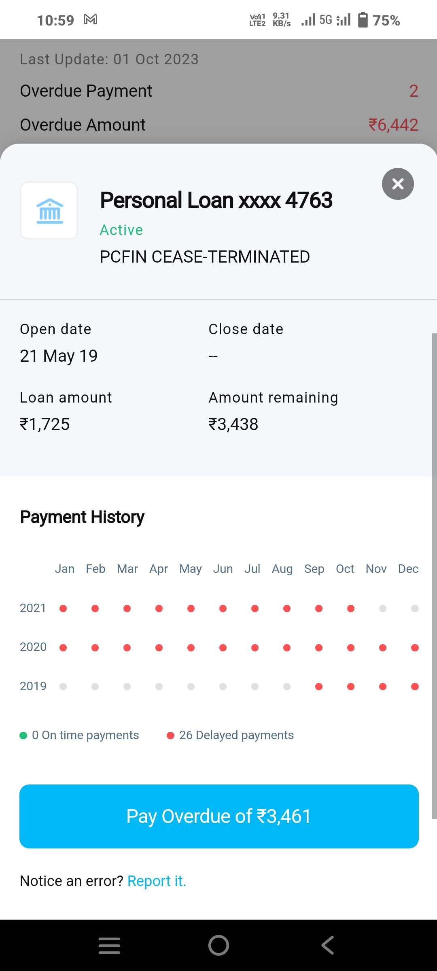The height and width of the screenshot is (971, 437).
Task: Tap the September 2019 delayed payment dot
Action: point(319,687)
